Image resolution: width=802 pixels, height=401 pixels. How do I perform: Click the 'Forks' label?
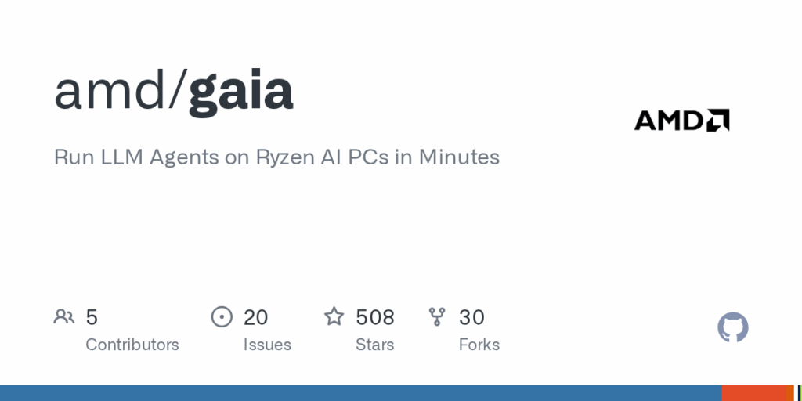pyautogui.click(x=479, y=345)
